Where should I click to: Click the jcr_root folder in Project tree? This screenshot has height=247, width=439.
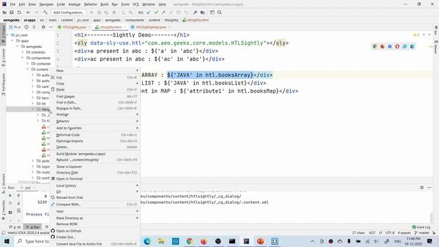point(21,35)
